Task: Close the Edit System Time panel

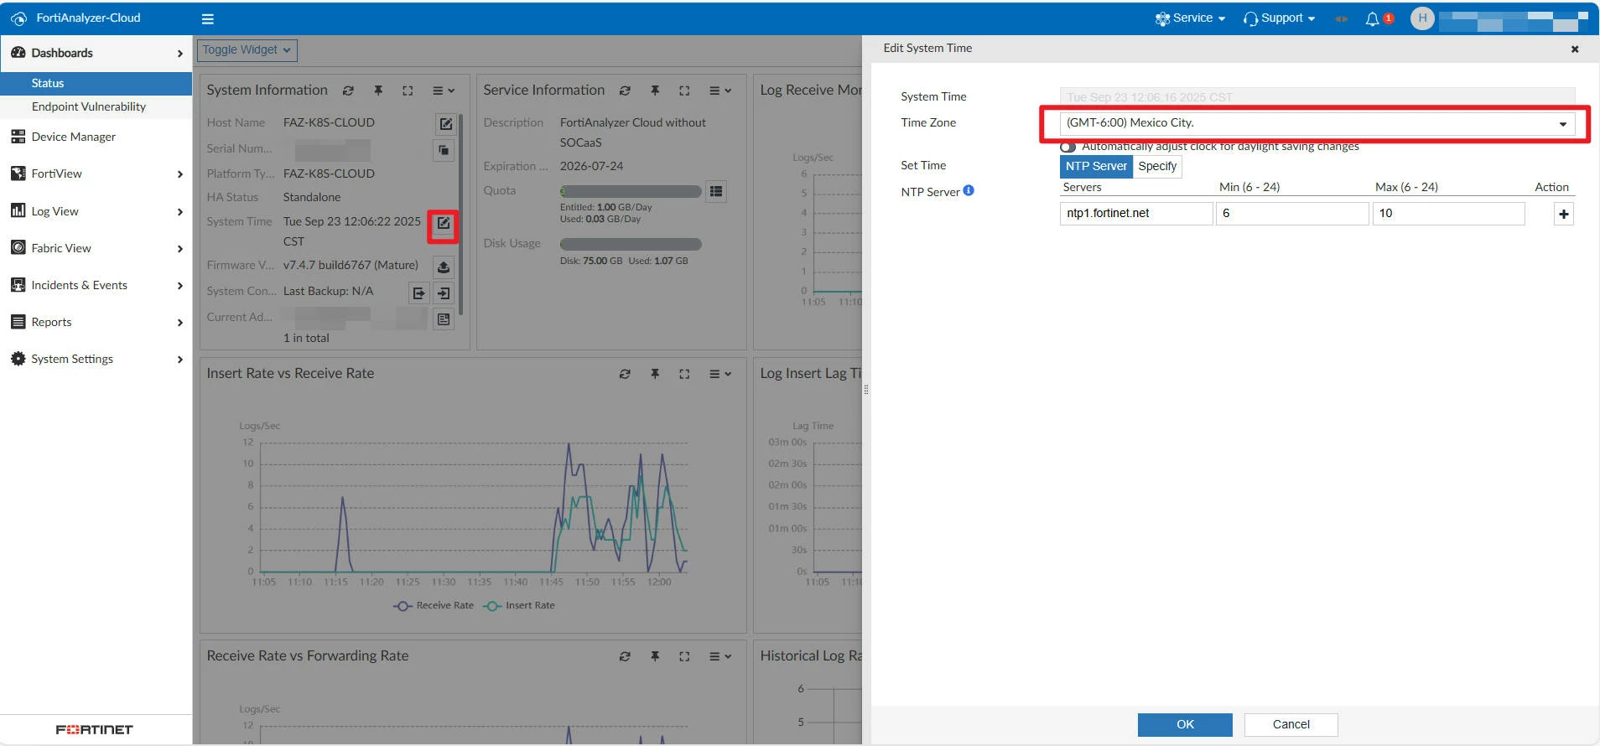Action: coord(1575,49)
